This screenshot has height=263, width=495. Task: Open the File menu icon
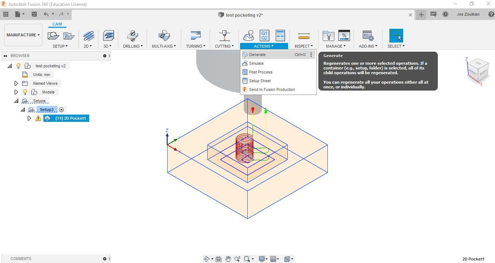(19, 14)
